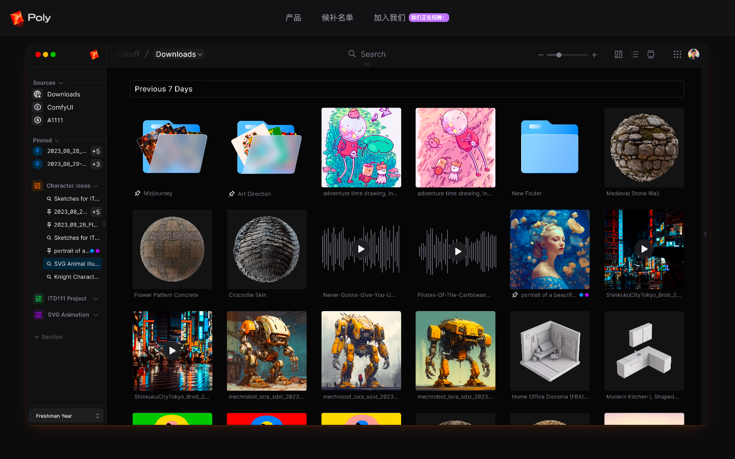Click the Previous 7 Days header
Image resolution: width=735 pixels, height=459 pixels.
point(407,89)
